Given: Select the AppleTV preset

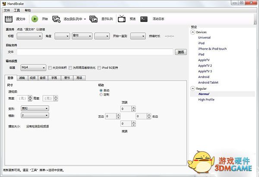Looking at the screenshot, I should [x=204, y=60].
